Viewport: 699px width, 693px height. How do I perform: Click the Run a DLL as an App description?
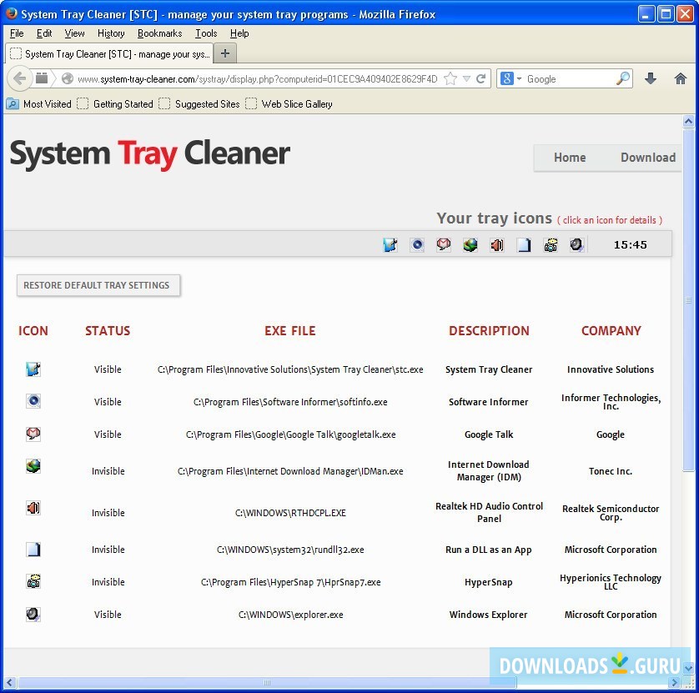click(x=489, y=550)
